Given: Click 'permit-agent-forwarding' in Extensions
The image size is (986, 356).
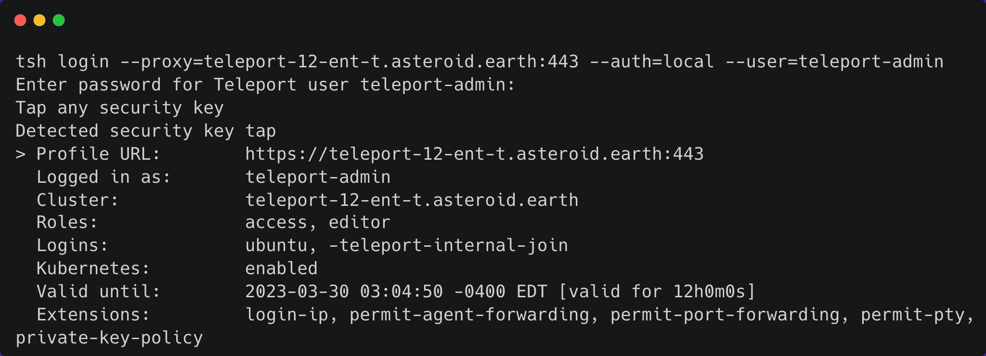Looking at the screenshot, I should 469,315.
